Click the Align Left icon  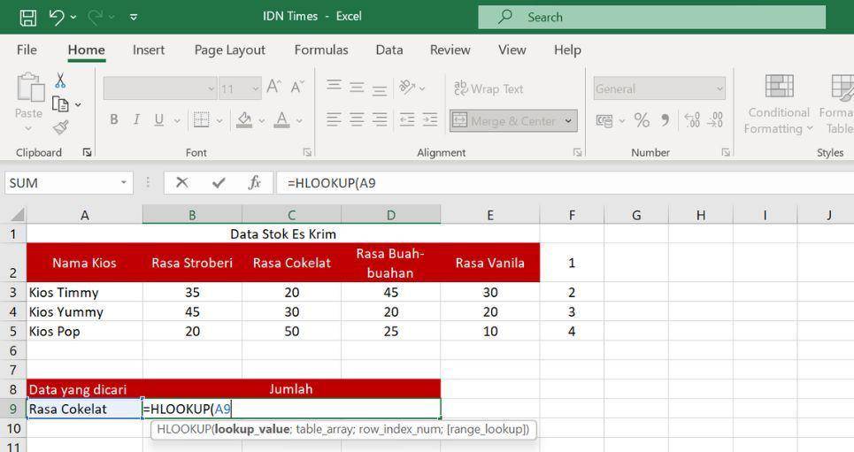click(x=334, y=119)
